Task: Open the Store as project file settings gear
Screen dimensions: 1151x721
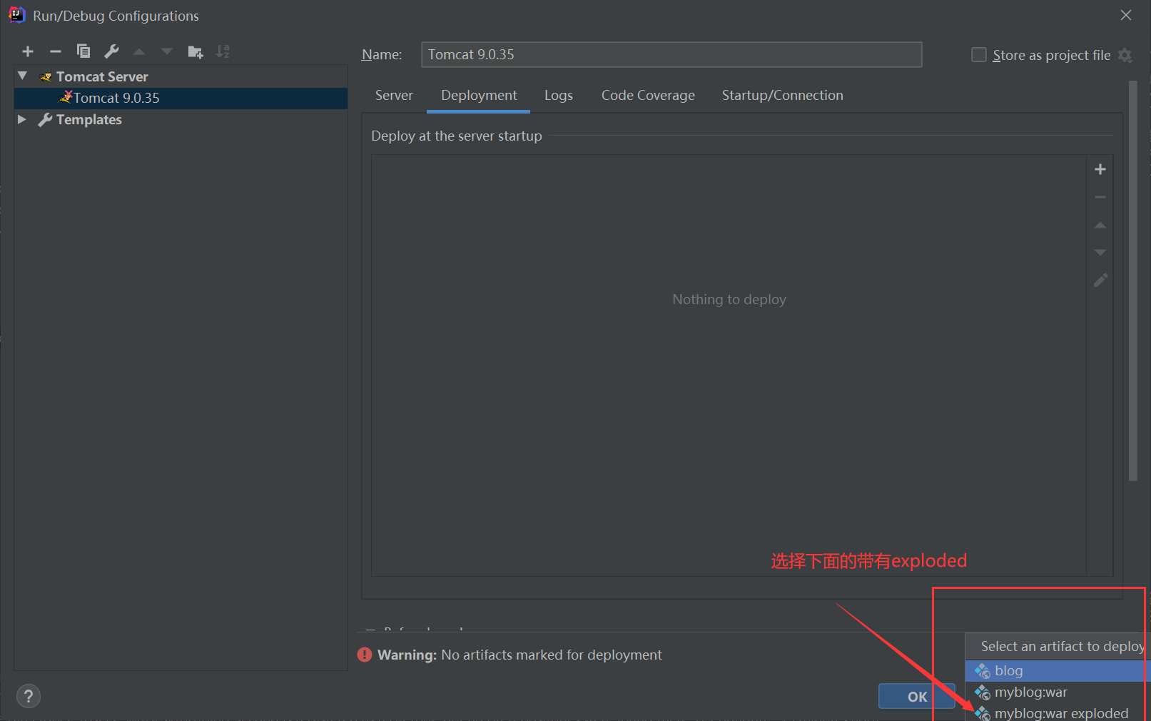Action: pyautogui.click(x=1125, y=56)
